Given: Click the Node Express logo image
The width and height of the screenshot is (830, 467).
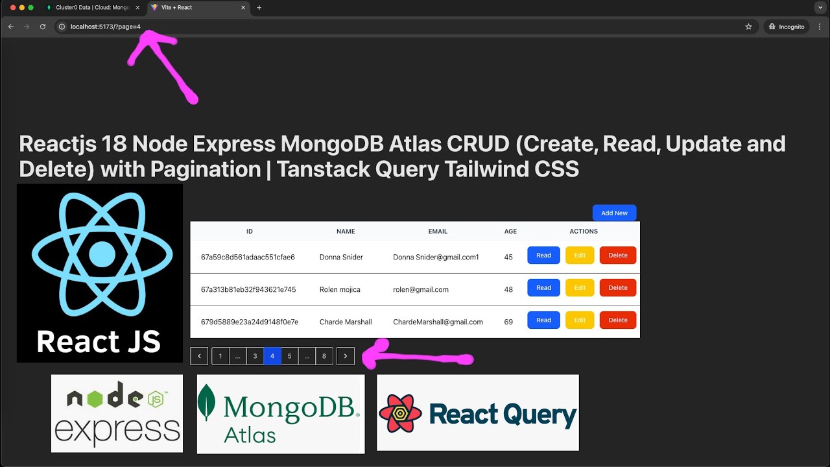Looking at the screenshot, I should (117, 413).
